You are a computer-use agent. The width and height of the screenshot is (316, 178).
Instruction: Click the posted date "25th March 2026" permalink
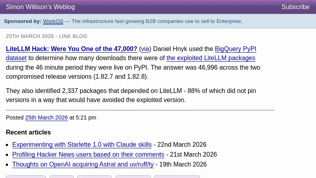pyautogui.click(x=47, y=117)
